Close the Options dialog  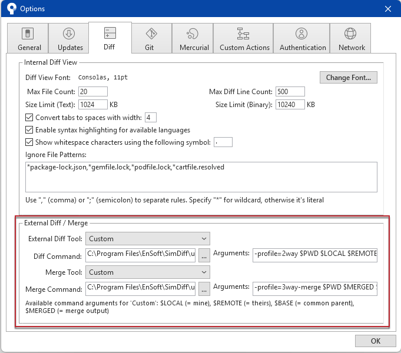pos(388,9)
